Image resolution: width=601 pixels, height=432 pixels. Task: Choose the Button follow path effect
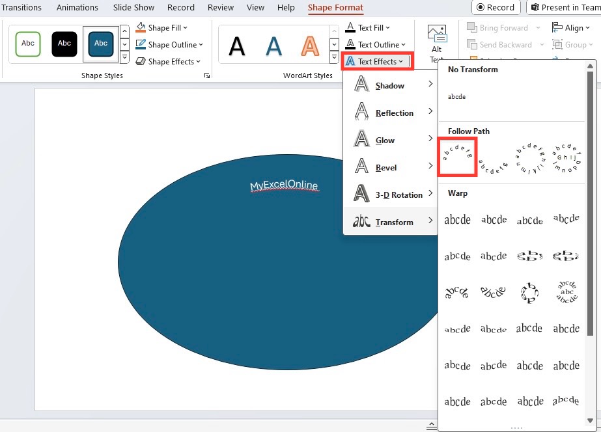click(566, 158)
